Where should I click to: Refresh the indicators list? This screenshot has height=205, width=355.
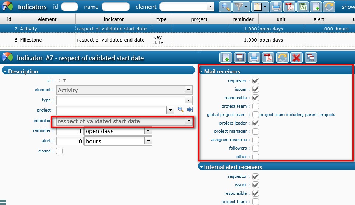[329, 7]
